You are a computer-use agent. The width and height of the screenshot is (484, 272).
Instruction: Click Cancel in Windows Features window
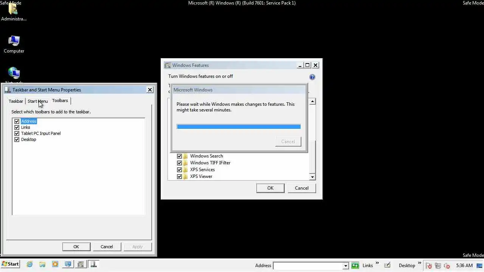click(302, 188)
